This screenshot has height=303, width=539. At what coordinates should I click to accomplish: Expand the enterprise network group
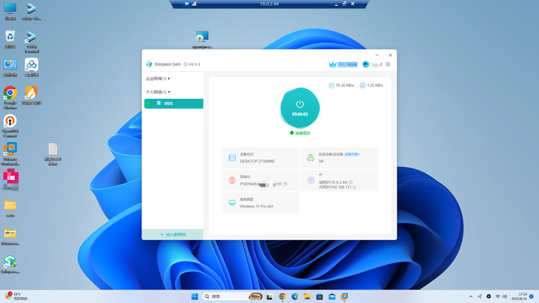click(x=158, y=79)
